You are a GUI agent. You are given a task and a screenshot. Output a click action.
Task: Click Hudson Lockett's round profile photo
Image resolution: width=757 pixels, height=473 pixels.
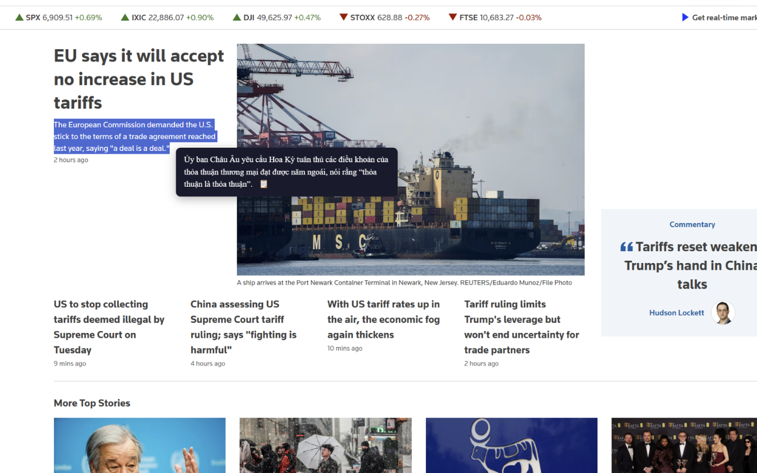click(x=722, y=313)
